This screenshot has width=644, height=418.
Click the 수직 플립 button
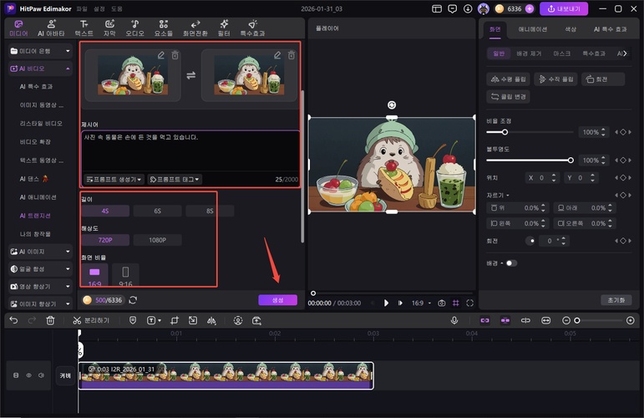point(556,79)
